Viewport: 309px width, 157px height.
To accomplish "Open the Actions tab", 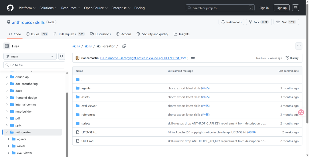I will pos(124,34).
